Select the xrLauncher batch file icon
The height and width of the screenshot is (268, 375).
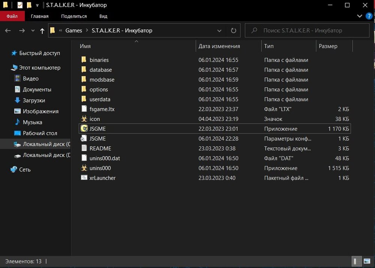click(84, 178)
